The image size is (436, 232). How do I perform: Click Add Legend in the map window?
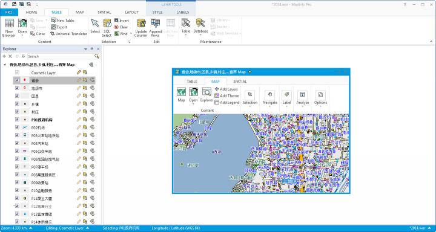click(227, 102)
